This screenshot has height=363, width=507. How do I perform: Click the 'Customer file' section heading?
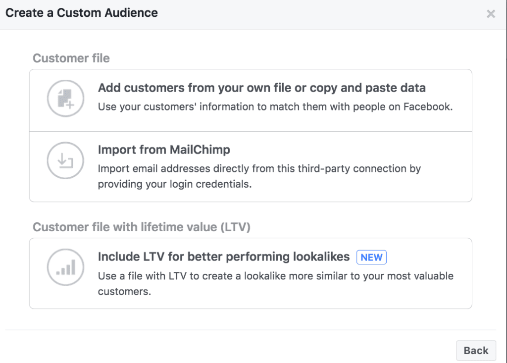(71, 58)
